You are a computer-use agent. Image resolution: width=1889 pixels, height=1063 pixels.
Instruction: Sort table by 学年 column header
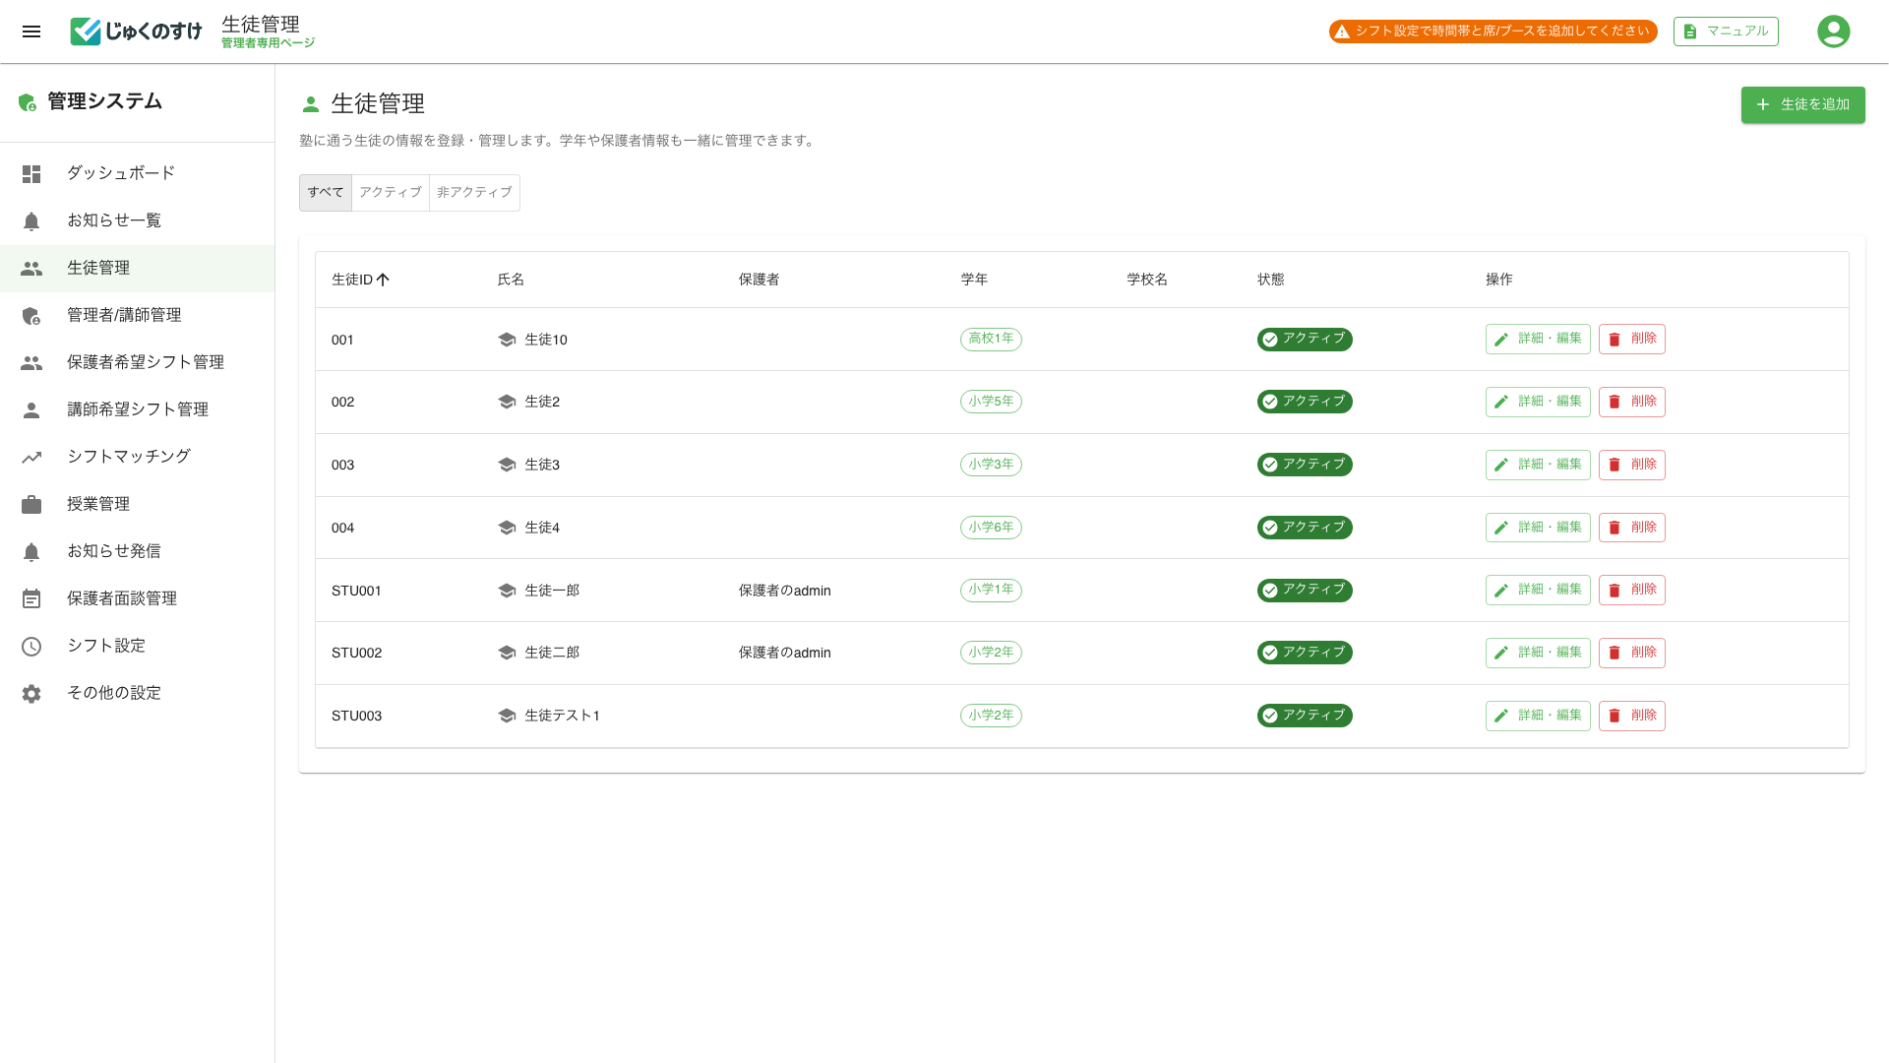point(974,281)
